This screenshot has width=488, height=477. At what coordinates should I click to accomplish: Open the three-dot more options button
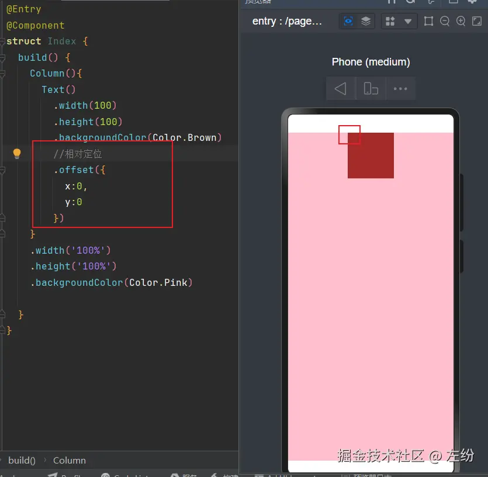pyautogui.click(x=400, y=89)
